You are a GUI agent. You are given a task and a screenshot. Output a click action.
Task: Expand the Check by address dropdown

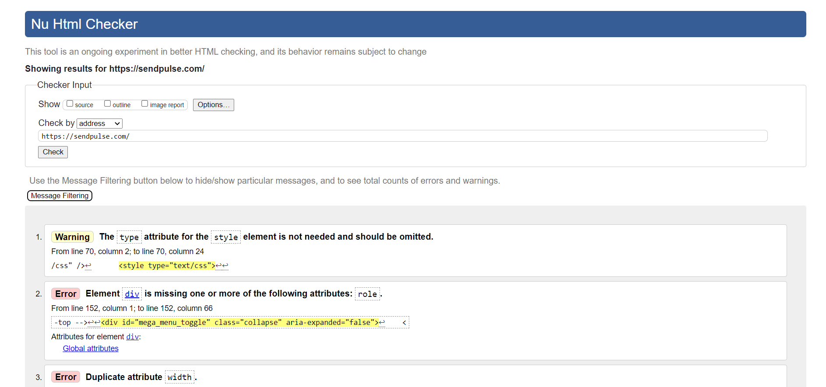pyautogui.click(x=99, y=123)
